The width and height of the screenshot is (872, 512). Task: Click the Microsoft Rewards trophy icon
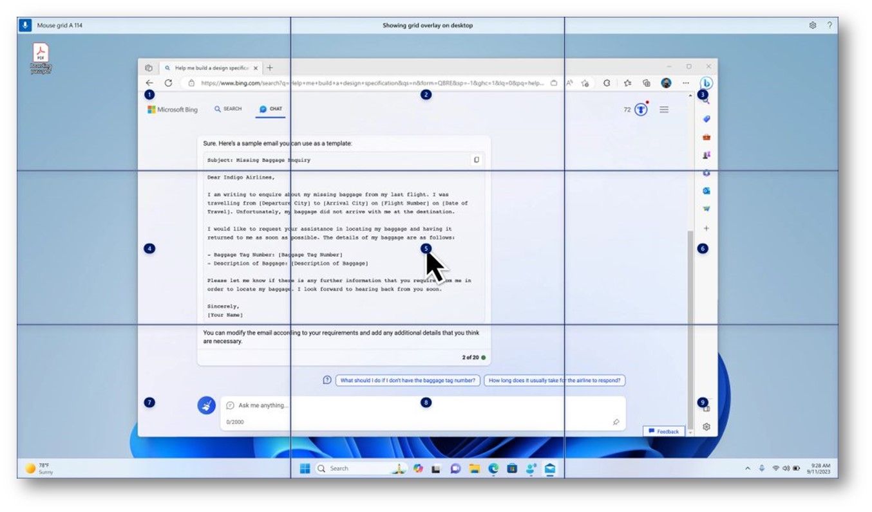click(x=641, y=110)
